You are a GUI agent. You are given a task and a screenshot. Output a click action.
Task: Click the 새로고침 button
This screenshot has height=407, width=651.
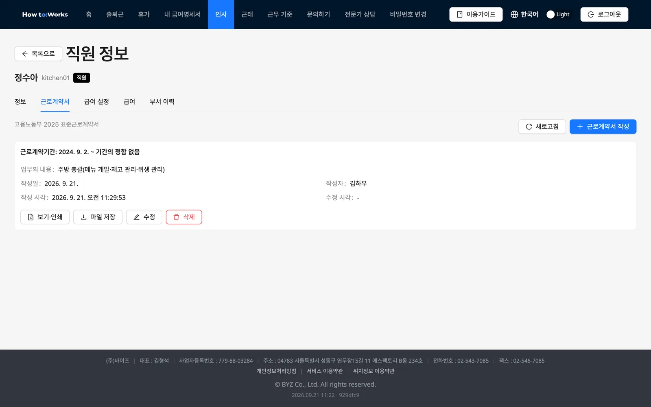click(542, 127)
